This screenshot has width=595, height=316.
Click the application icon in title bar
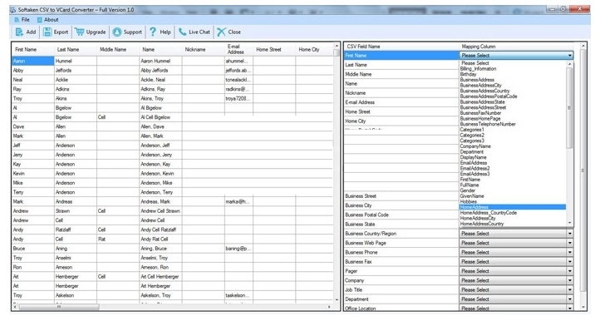[x=12, y=10]
